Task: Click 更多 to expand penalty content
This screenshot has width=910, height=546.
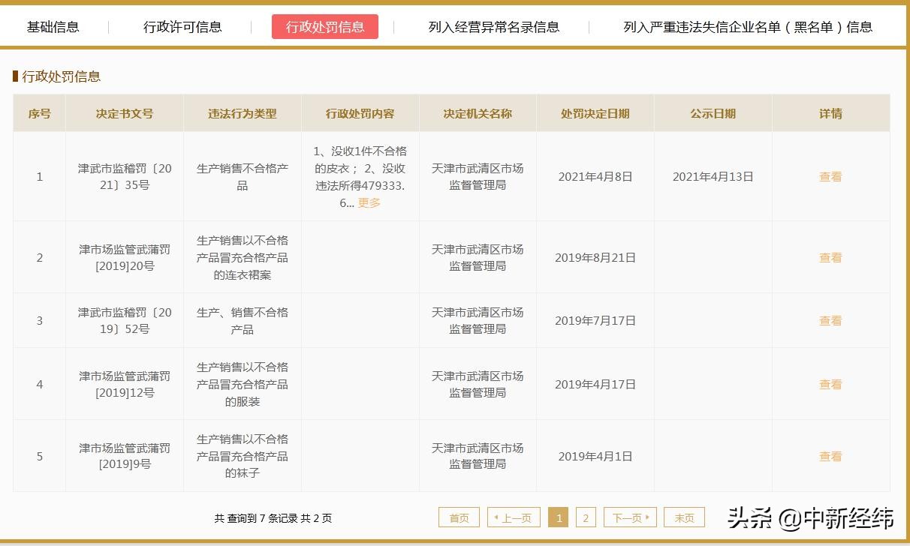Action: [x=369, y=202]
